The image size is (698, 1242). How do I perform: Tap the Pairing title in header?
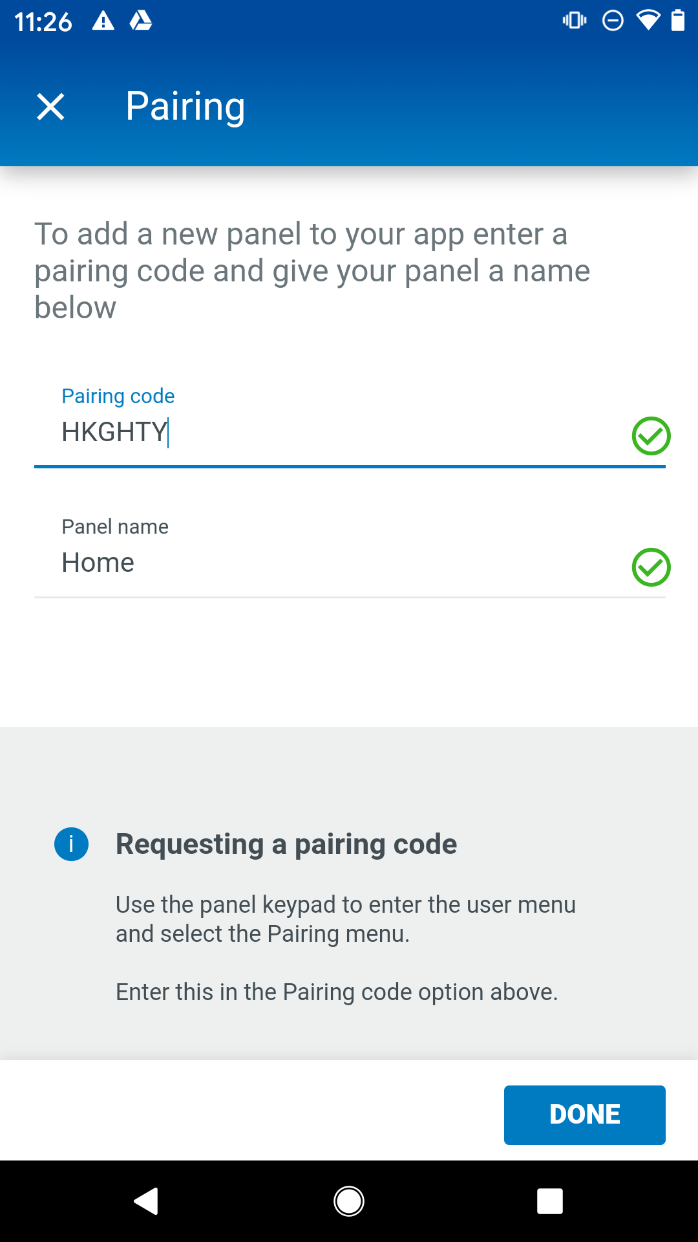(185, 107)
